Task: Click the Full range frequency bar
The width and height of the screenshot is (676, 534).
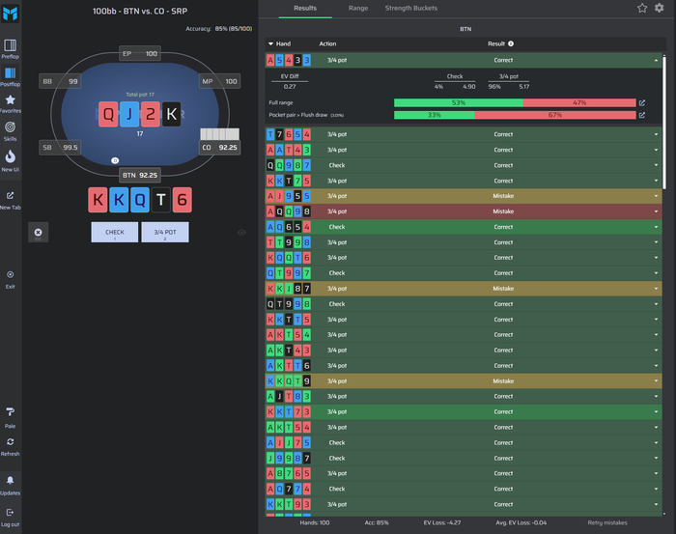Action: tap(515, 102)
